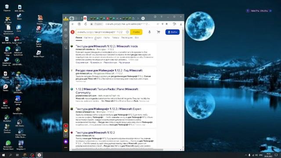Image resolution: width=281 pixels, height=158 pixels.
Task: Open a new browser tab with plus button
Action: click(x=143, y=18)
